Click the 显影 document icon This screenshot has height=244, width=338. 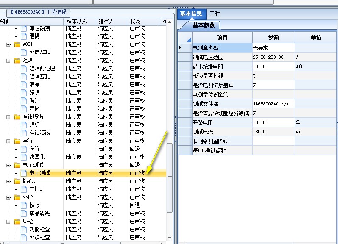tap(24, 109)
